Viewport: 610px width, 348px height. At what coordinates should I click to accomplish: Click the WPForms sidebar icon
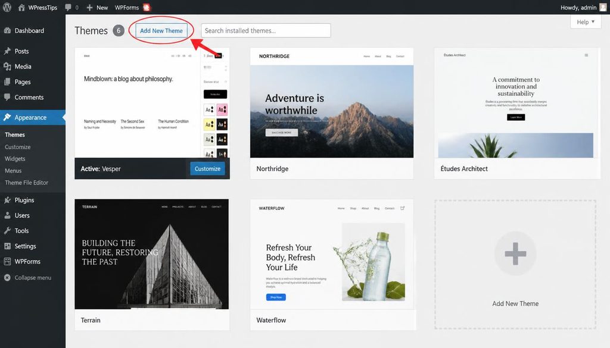[7, 261]
